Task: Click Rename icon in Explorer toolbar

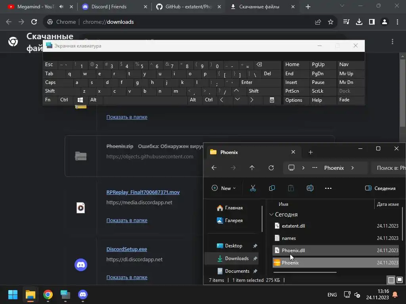Action: [x=310, y=188]
